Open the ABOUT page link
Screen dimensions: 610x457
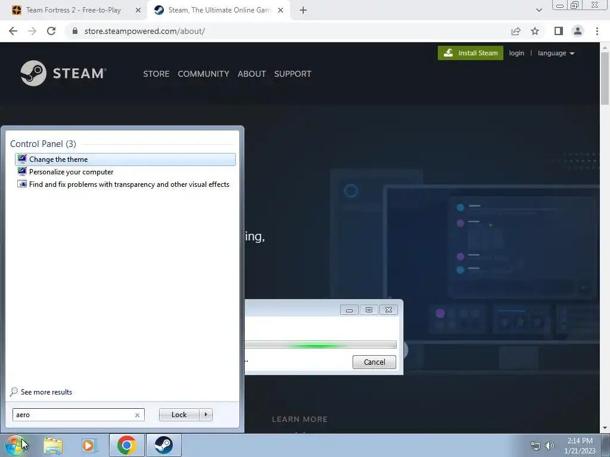point(252,74)
